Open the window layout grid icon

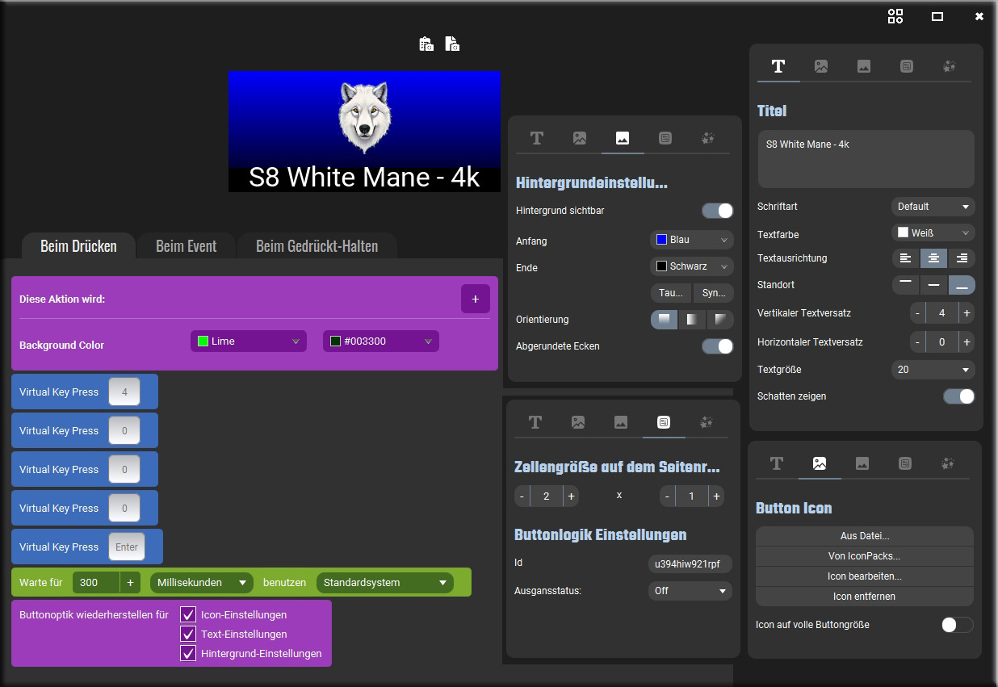coord(895,16)
